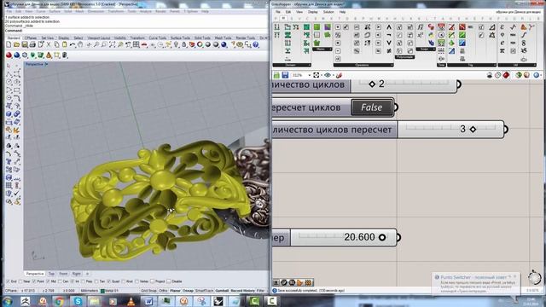Image resolution: width=546 pixels, height=307 pixels.
Task: Toggle the Quad osnap checkbox
Action: point(109,281)
